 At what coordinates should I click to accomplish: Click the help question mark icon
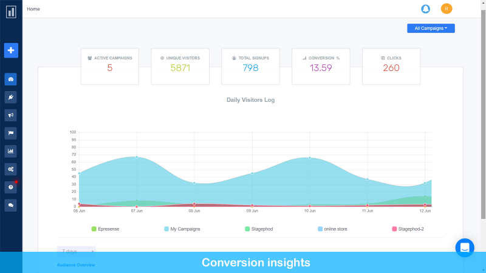click(10, 187)
